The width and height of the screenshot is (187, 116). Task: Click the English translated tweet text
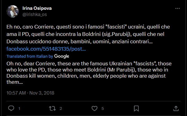tap(89, 73)
